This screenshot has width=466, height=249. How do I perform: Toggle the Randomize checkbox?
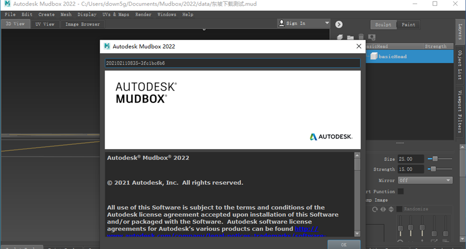(x=399, y=209)
